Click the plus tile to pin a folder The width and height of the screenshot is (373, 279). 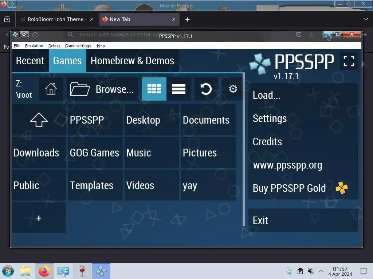39,218
